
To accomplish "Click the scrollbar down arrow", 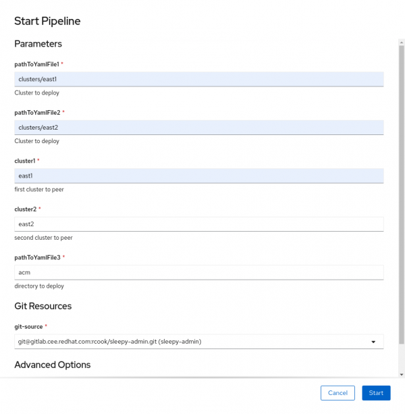I will click(x=402, y=374).
